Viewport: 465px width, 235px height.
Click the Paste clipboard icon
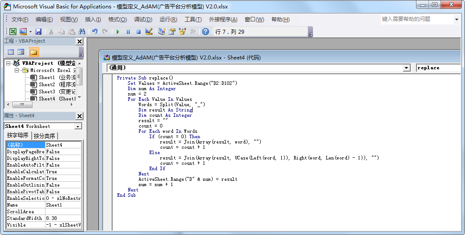point(71,32)
